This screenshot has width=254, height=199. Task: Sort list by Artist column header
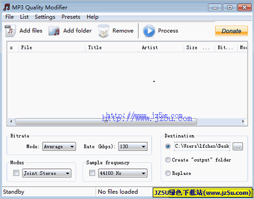pos(162,48)
